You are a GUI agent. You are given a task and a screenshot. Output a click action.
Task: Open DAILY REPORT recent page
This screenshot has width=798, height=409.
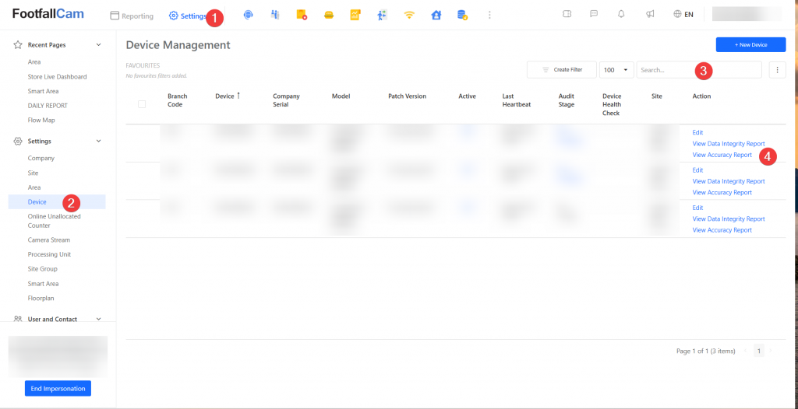pyautogui.click(x=48, y=106)
